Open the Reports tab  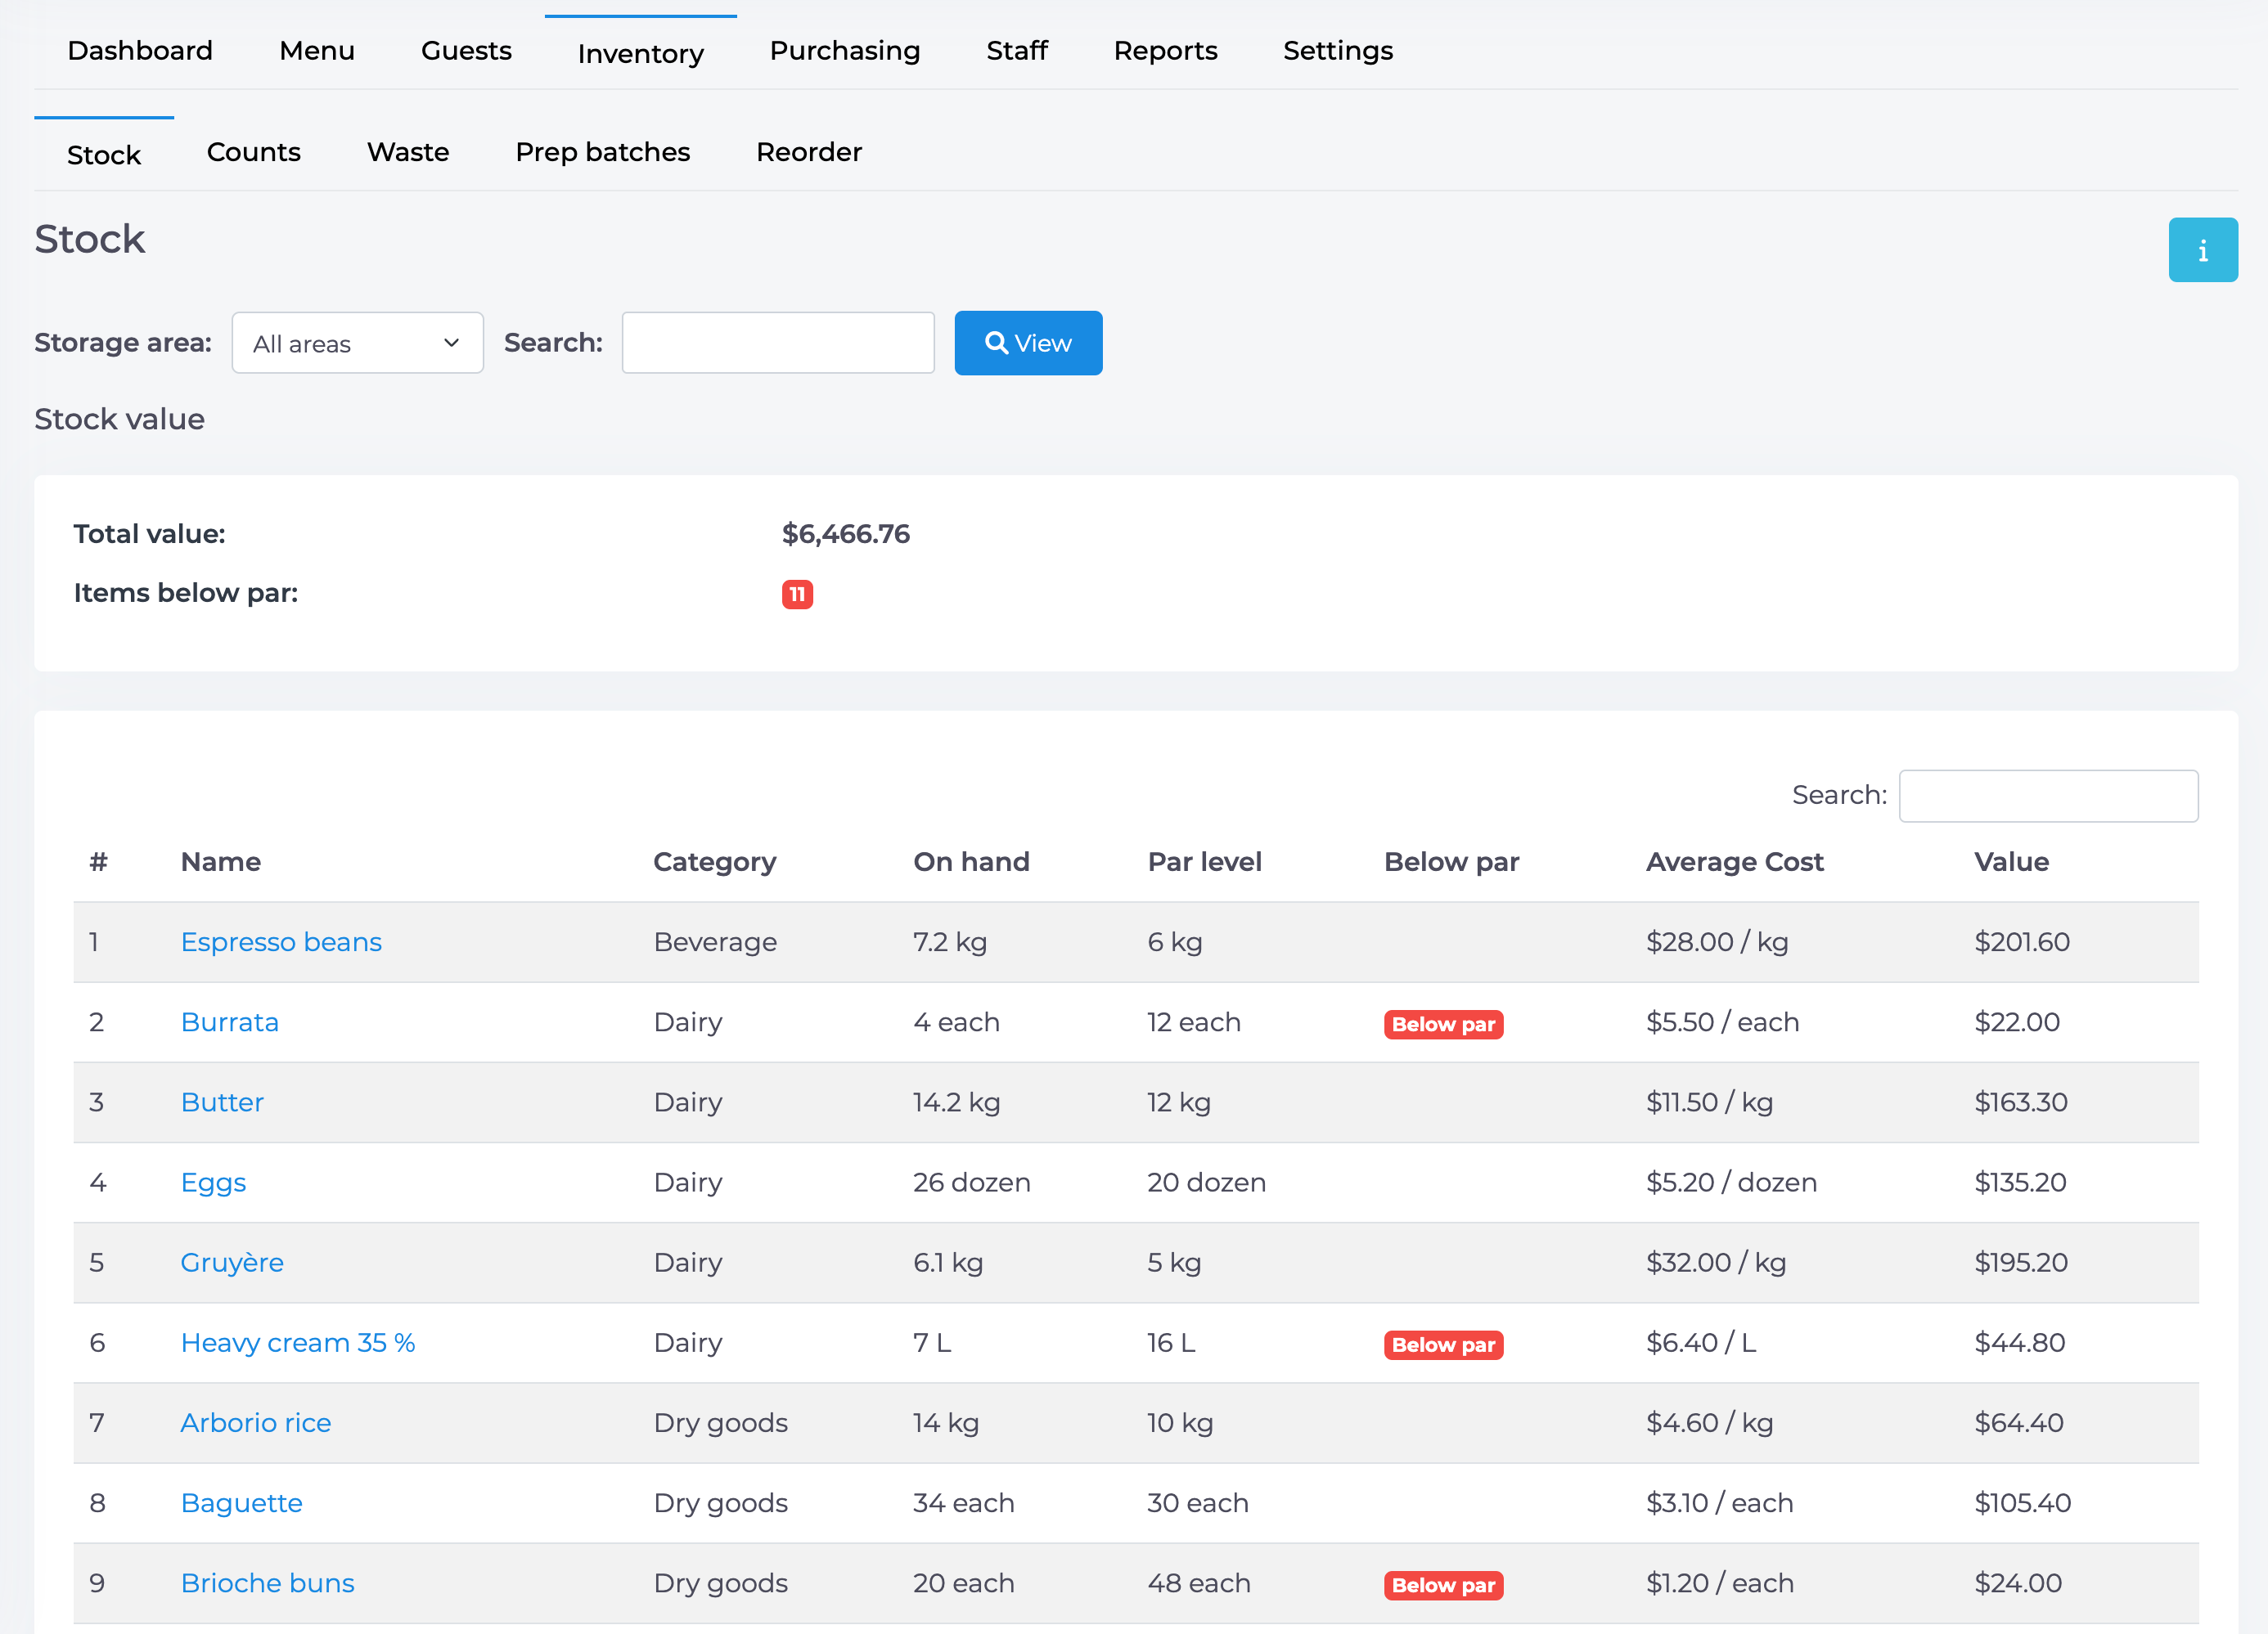[1165, 51]
